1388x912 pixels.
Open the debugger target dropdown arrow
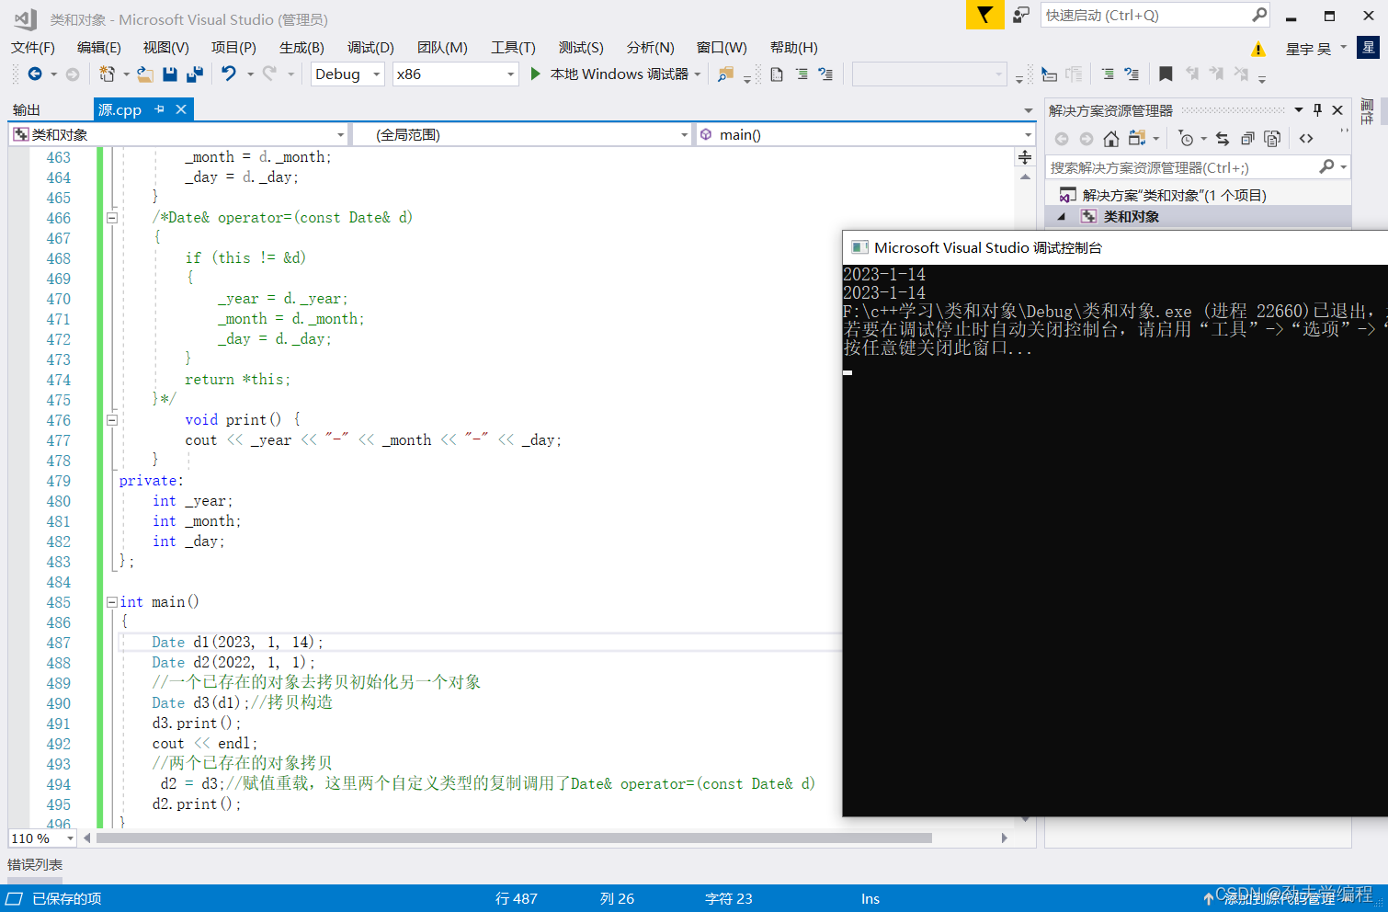pyautogui.click(x=698, y=74)
